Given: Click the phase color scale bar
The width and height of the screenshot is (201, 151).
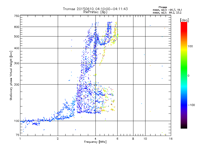Looking at the screenshot, I should (x=184, y=75).
